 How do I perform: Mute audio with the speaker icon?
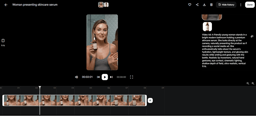click(77, 77)
